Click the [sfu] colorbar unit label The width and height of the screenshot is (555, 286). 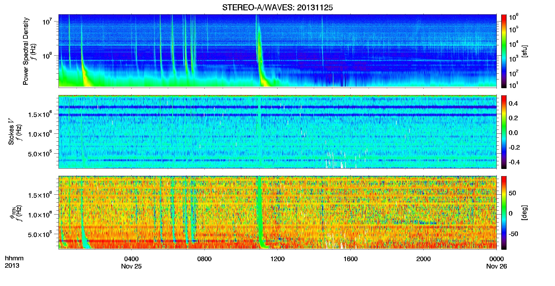coord(525,51)
